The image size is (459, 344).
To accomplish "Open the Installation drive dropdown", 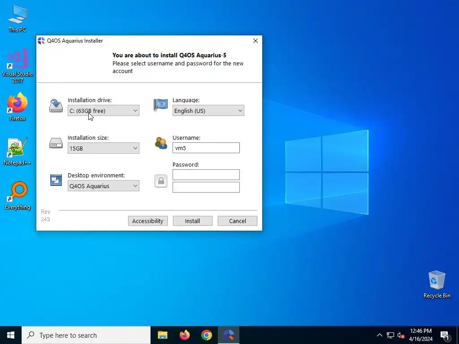I will 104,111.
